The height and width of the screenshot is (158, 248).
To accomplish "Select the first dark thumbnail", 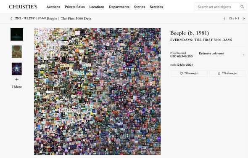I will (x=17, y=35).
